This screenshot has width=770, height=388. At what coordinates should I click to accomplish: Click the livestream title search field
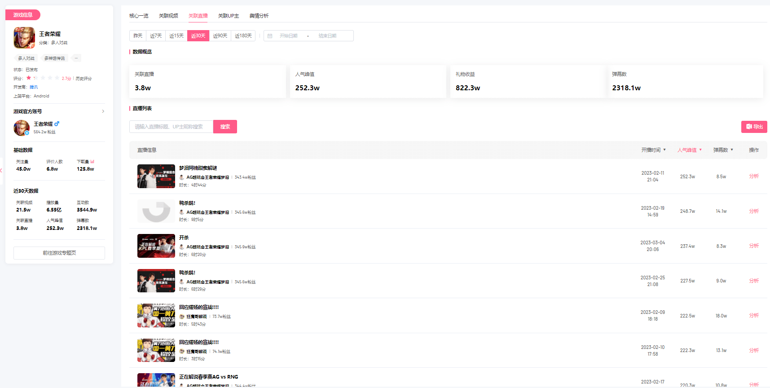click(171, 127)
